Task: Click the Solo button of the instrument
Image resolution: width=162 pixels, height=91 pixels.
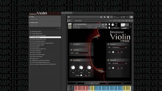Action: (x=109, y=24)
